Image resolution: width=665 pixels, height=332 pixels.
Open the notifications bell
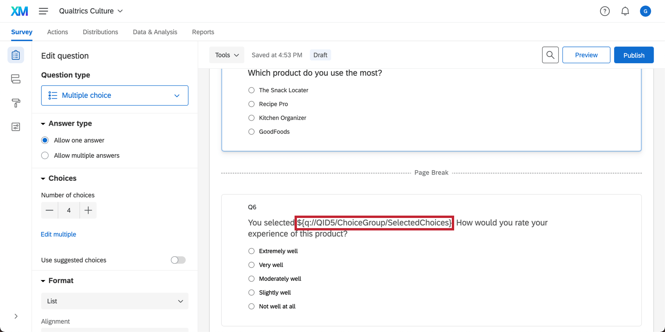tap(625, 11)
